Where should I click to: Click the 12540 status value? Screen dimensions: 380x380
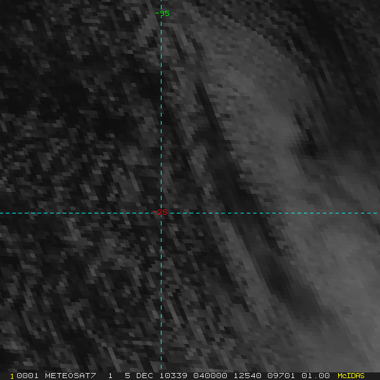tap(247, 376)
